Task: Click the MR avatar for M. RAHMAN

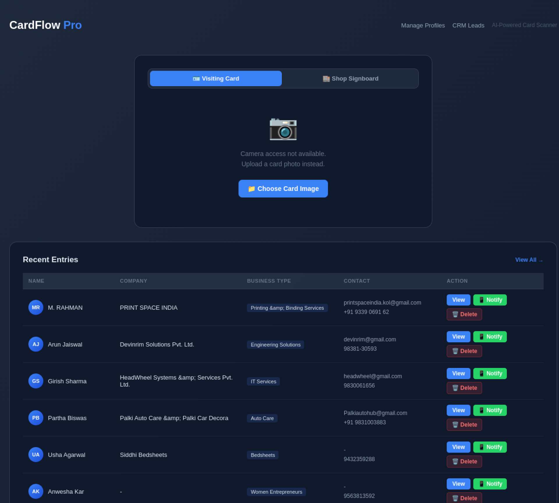Action: 36,307
